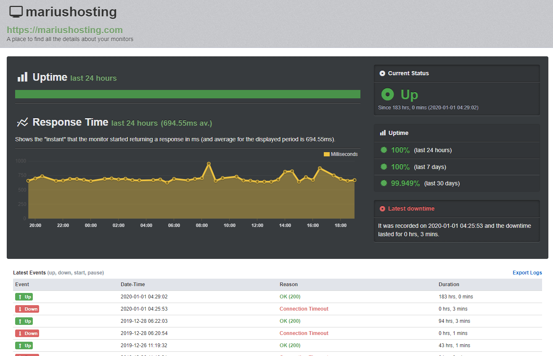Image resolution: width=553 pixels, height=356 pixels.
Task: Toggle the Milliseconds legend swatch
Action: [326, 154]
